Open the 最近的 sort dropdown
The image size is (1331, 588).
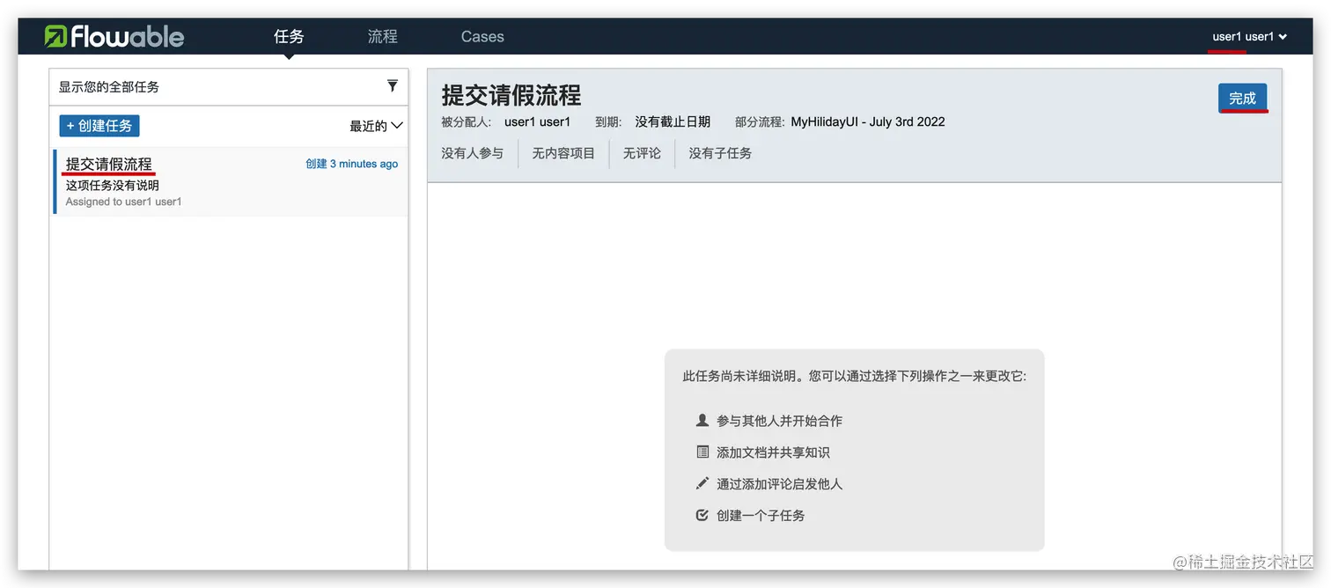376,126
